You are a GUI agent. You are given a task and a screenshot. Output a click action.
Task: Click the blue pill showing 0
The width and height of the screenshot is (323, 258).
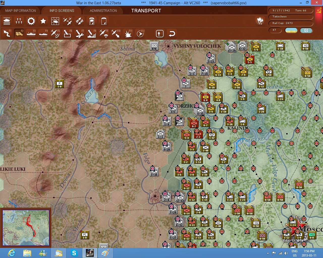coord(306,30)
